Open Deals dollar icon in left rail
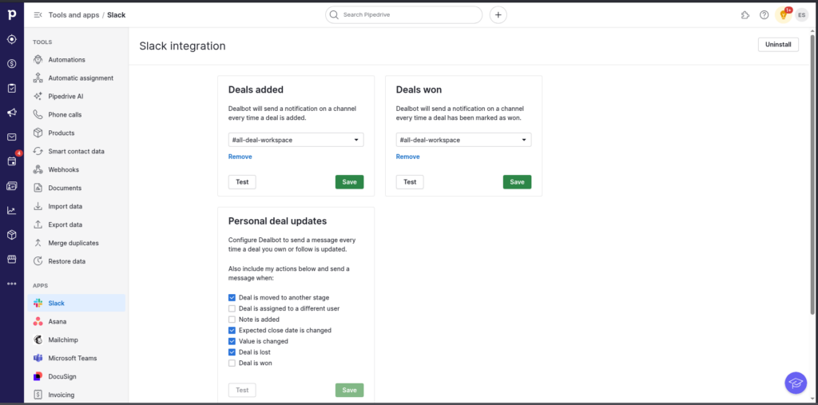This screenshot has width=818, height=405. pyautogui.click(x=11, y=64)
